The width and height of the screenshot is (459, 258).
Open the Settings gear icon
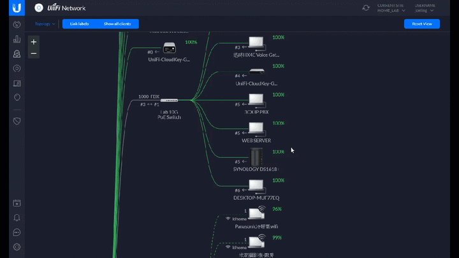tap(17, 247)
